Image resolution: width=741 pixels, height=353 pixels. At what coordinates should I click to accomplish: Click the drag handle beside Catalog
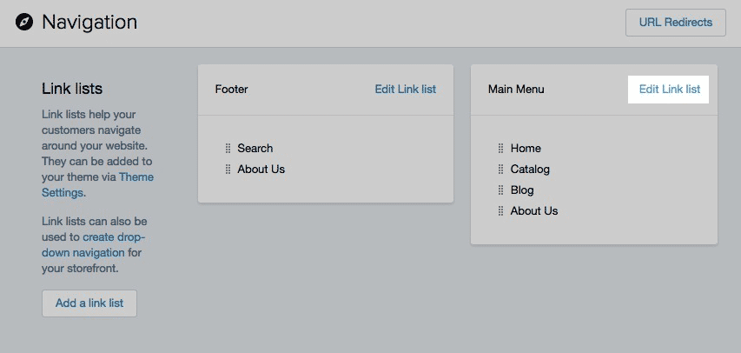pos(501,170)
